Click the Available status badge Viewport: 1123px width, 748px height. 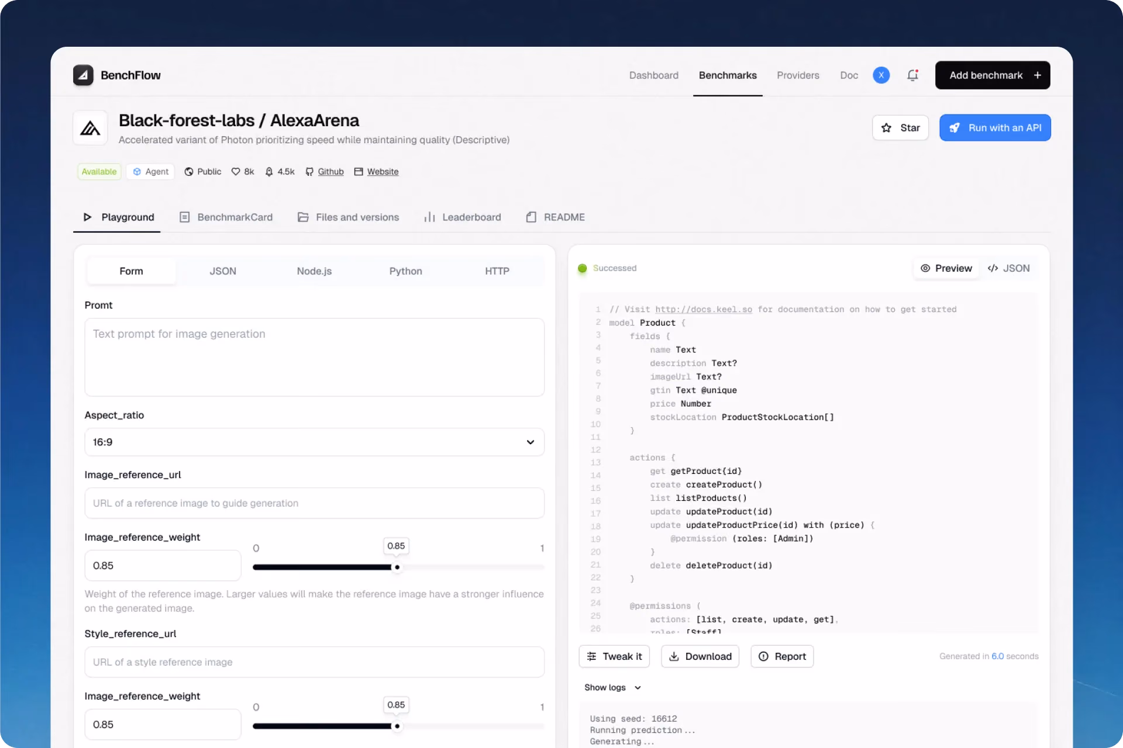[x=99, y=171]
